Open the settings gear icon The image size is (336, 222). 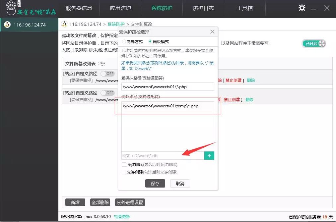302,8
